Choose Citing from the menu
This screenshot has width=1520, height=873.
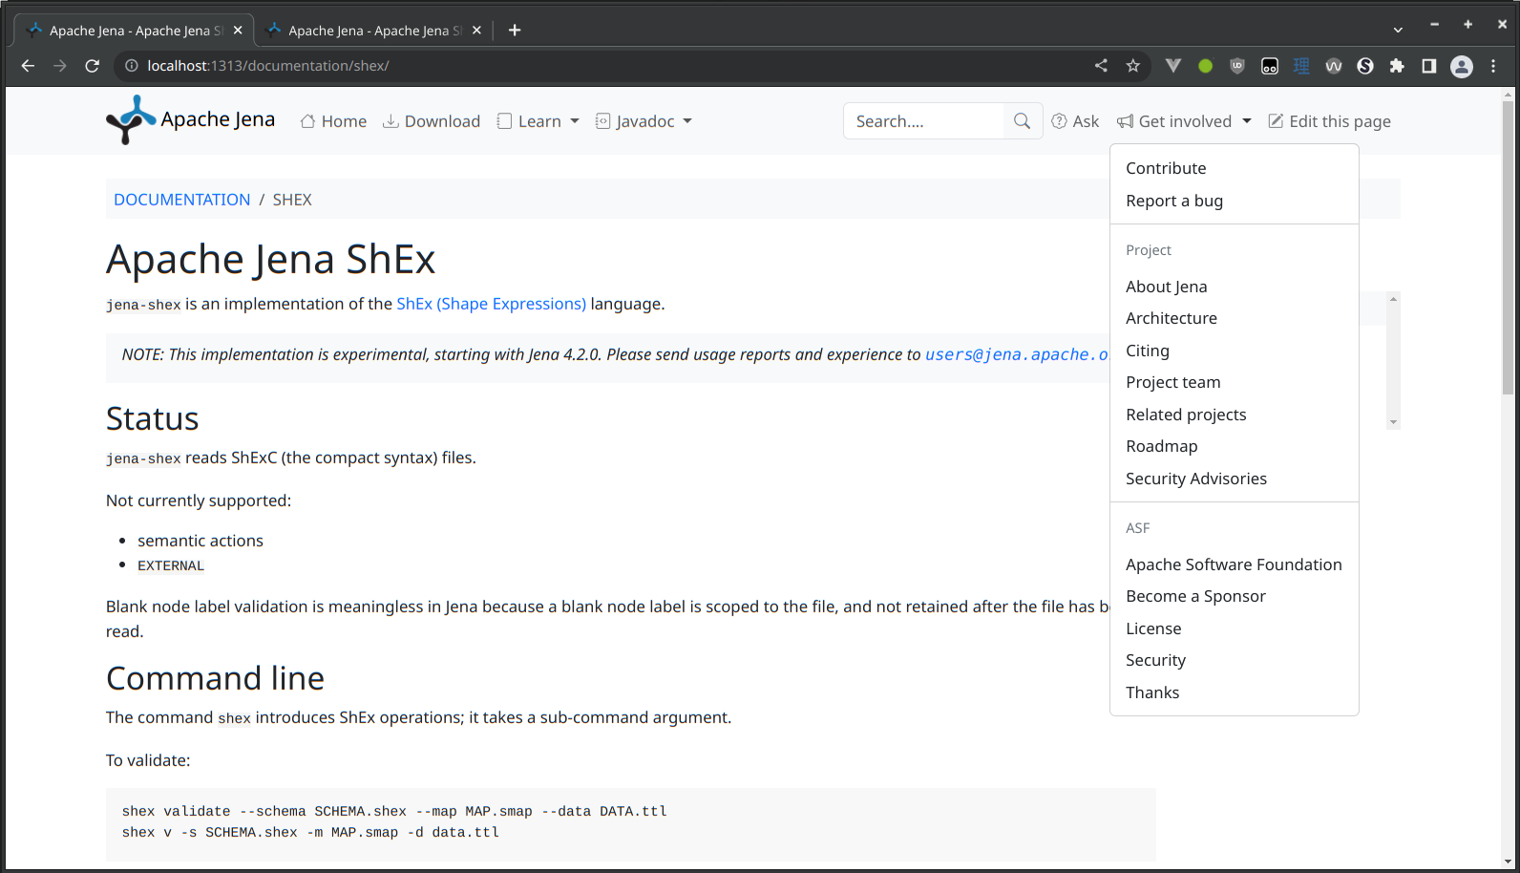(x=1235, y=351)
